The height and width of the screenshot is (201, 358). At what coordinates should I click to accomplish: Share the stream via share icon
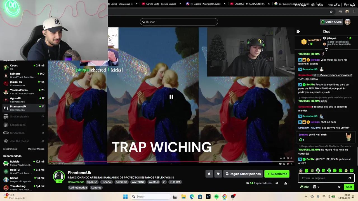[277, 183]
